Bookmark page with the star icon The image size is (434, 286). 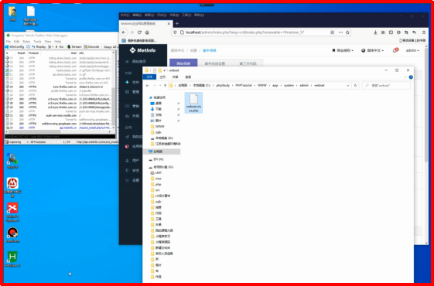point(347,32)
